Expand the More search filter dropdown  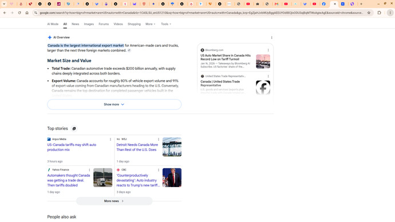tap(151, 24)
